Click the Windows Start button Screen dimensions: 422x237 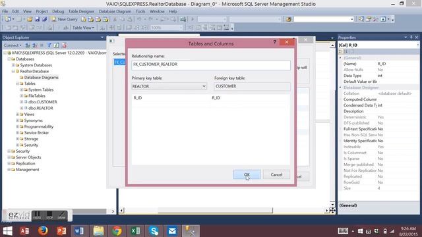point(7,231)
